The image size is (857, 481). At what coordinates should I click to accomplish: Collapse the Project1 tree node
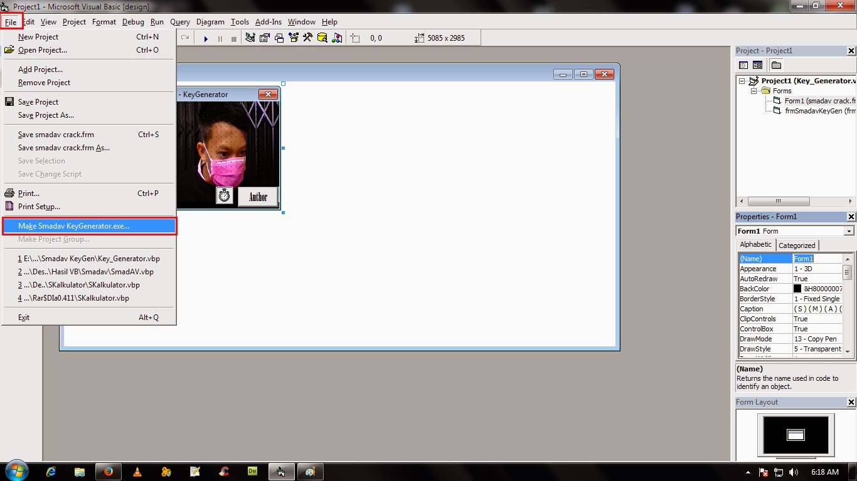coord(742,81)
